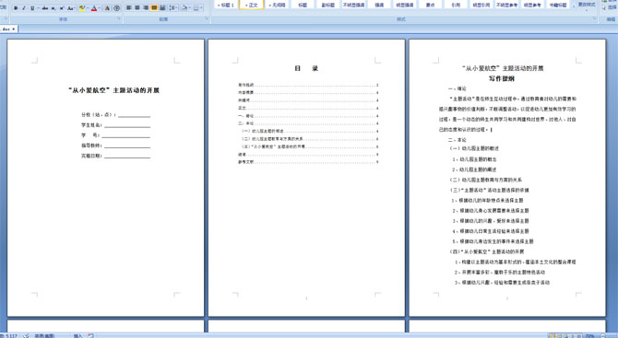Toggle underline formatting button
Screen dimensions: 618x338
32,8
